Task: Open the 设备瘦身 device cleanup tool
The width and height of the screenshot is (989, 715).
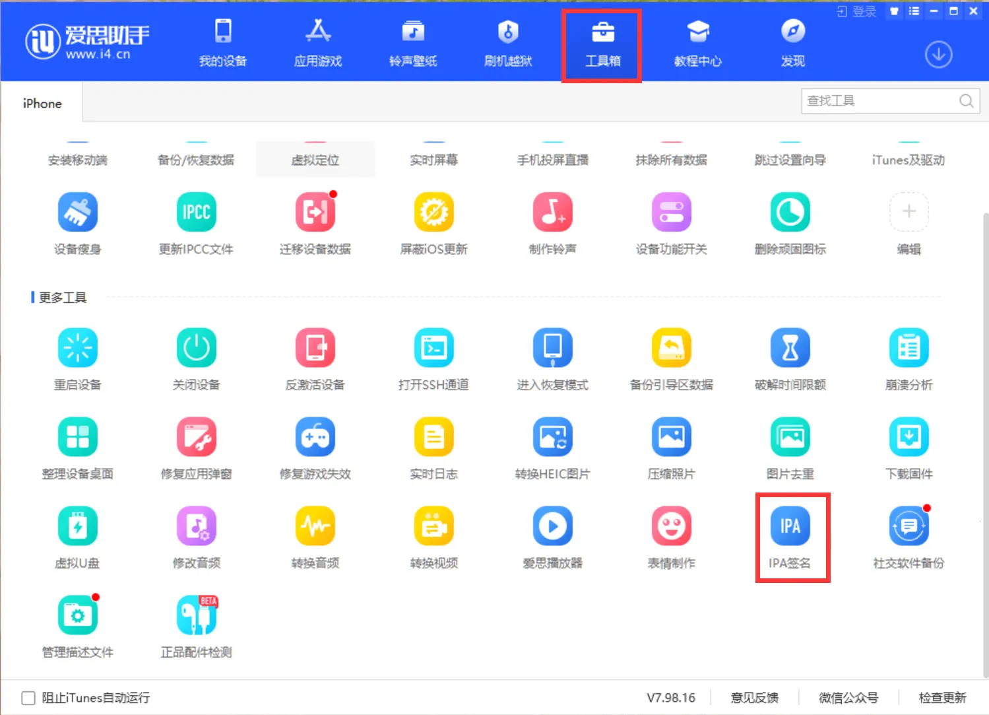Action: [77, 222]
